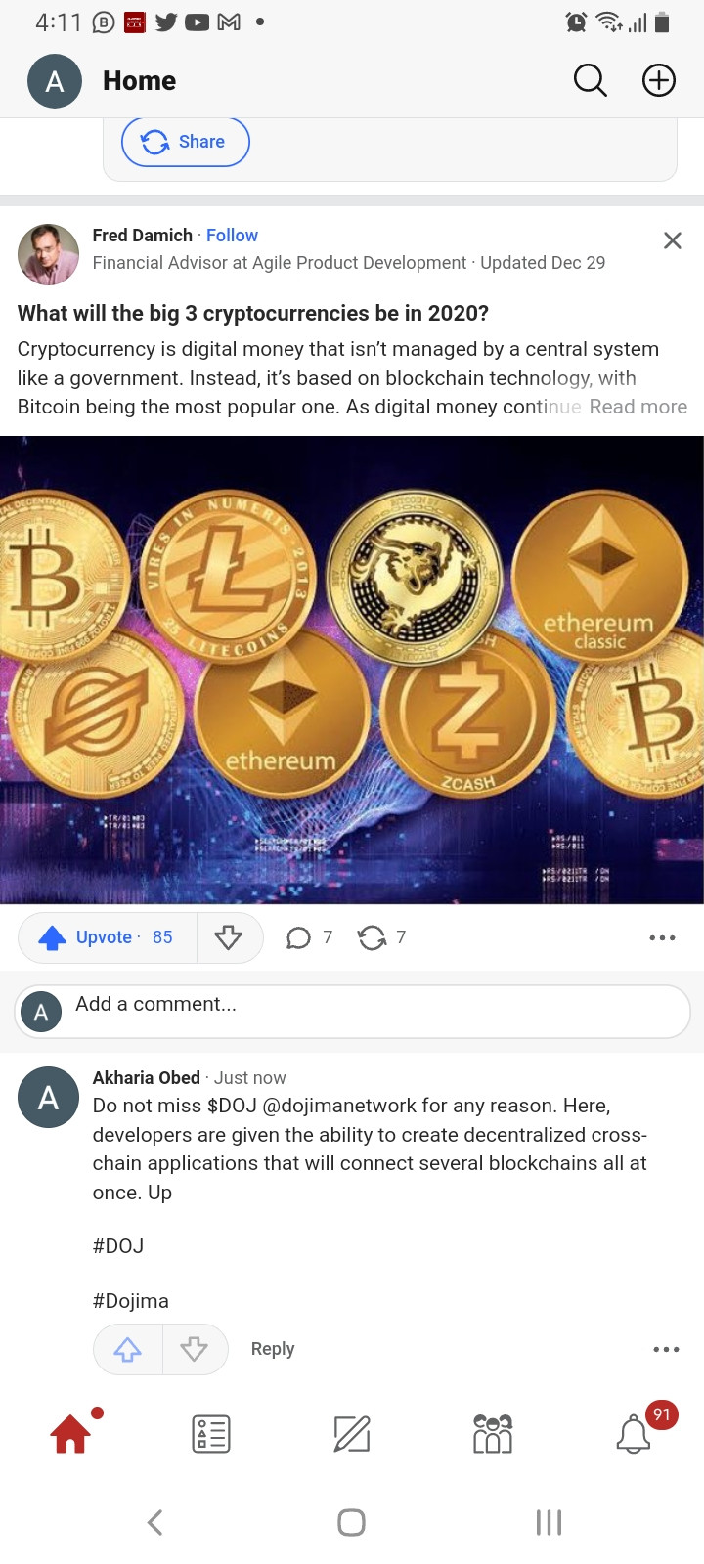
Task: Open the Following feed list tab
Action: (211, 1434)
